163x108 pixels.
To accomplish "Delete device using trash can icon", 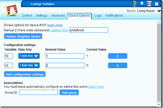I will (x=149, y=4).
